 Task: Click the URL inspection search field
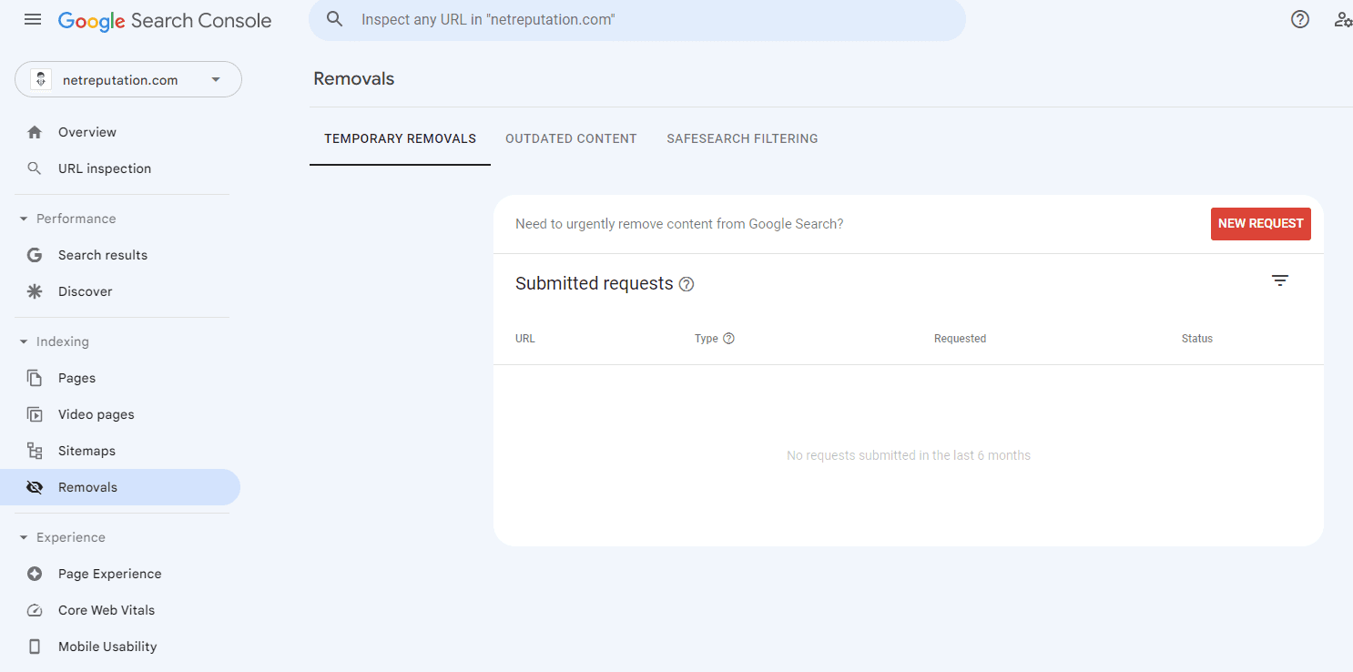(637, 19)
